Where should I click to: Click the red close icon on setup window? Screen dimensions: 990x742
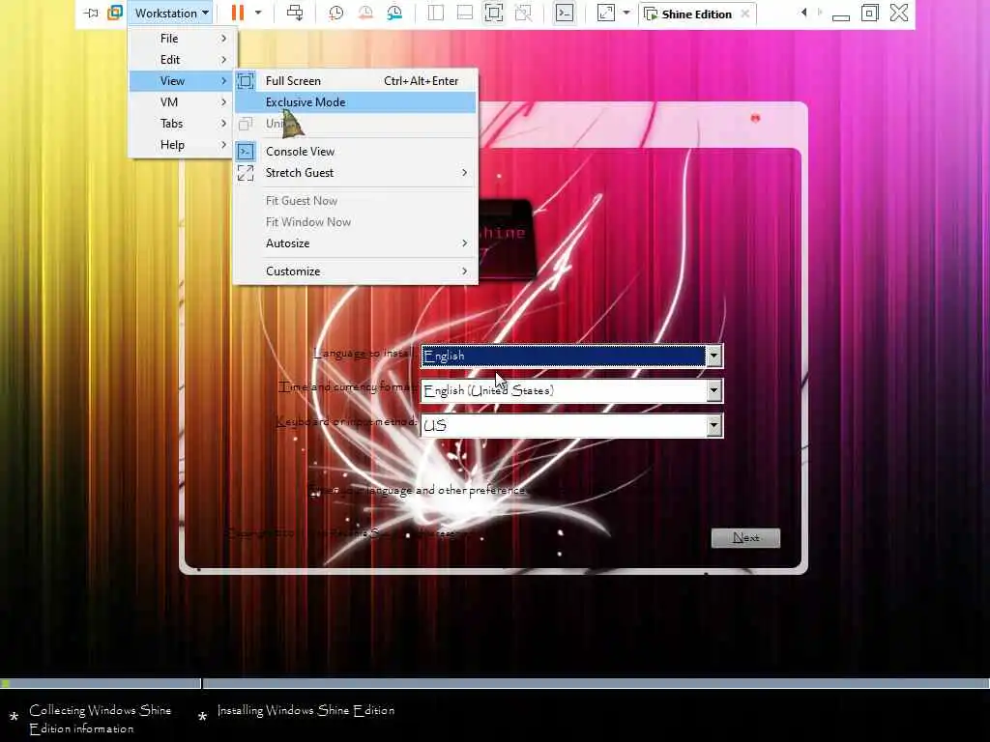click(755, 118)
